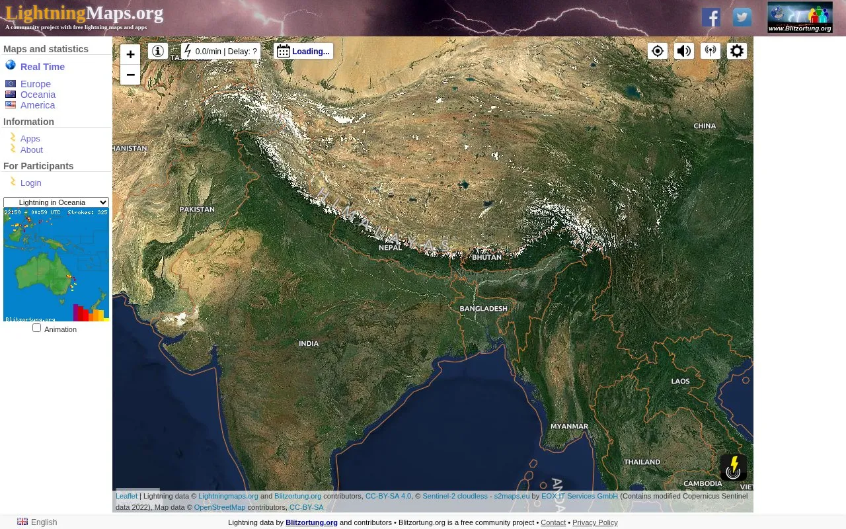846x529 pixels.
Task: Click the LightningMaps.org site logo
Action: (x=84, y=13)
